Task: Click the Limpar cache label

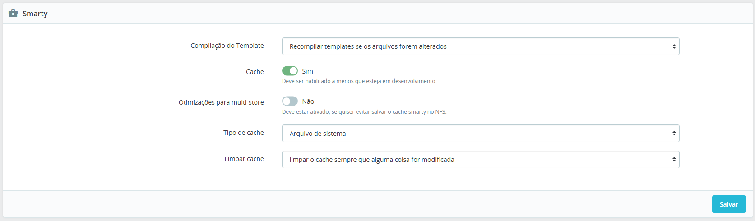Action: point(244,159)
